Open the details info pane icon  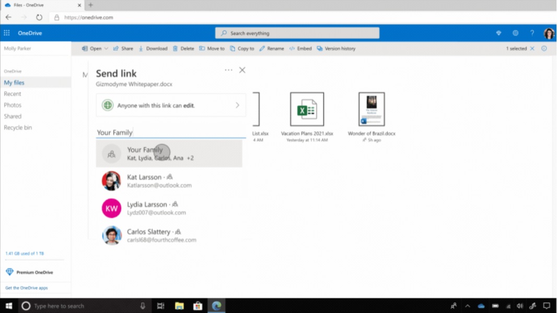544,49
